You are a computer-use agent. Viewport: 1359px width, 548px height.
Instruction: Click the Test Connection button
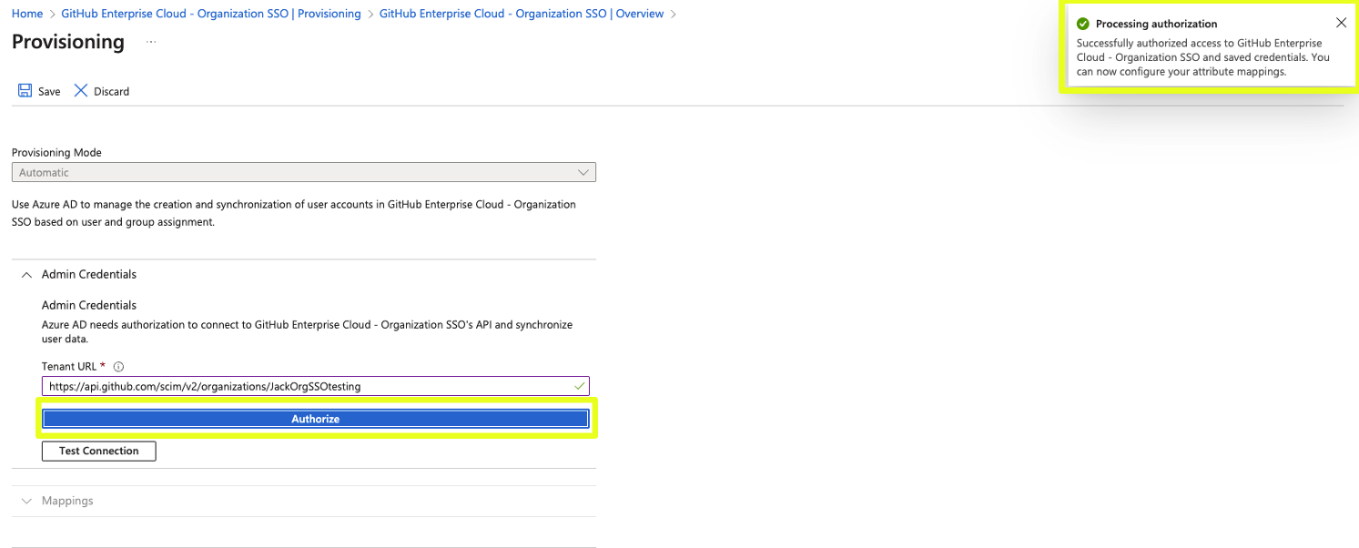[x=99, y=451]
